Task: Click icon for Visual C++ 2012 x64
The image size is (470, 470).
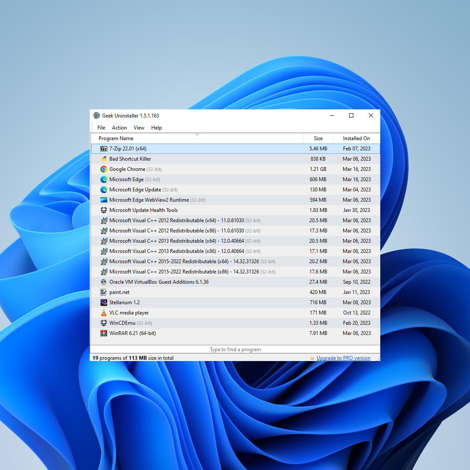Action: pos(104,220)
